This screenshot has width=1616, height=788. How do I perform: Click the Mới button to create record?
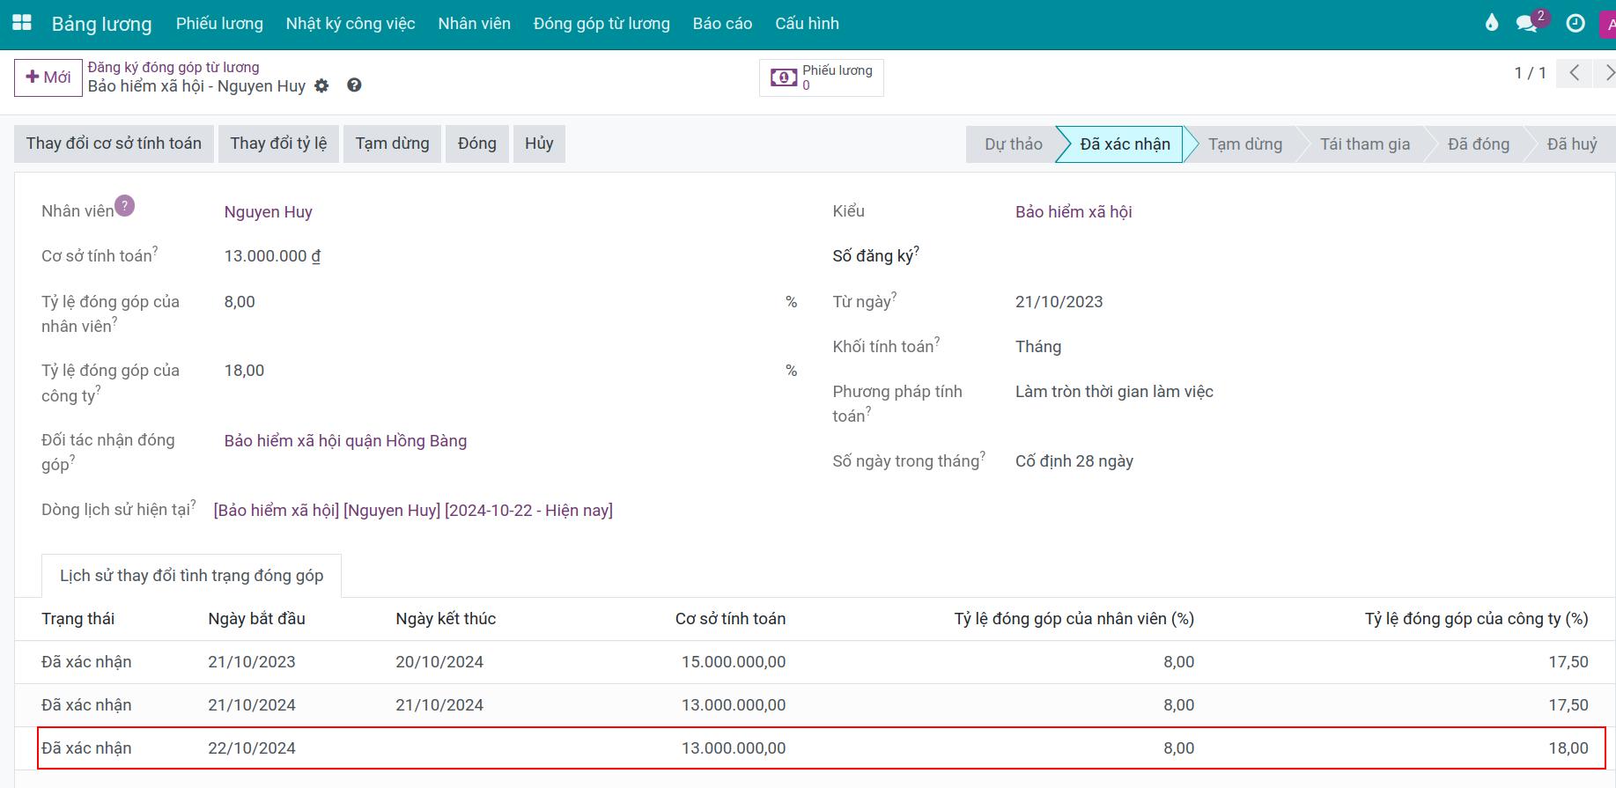48,77
